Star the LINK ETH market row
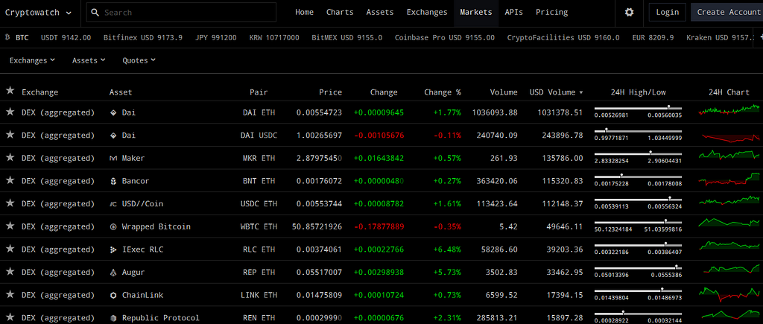Viewport: 763px width, 324px height. (10, 295)
